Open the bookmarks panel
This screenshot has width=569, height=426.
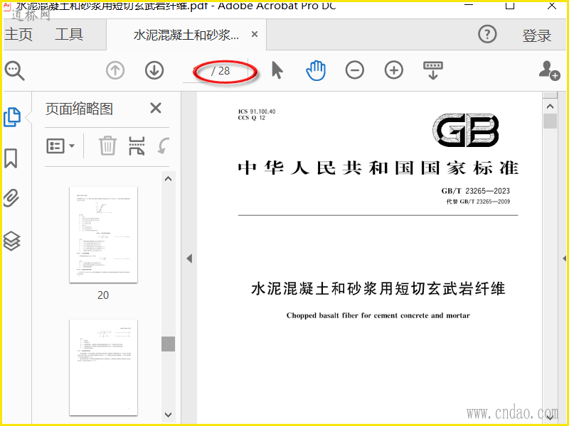click(x=11, y=158)
